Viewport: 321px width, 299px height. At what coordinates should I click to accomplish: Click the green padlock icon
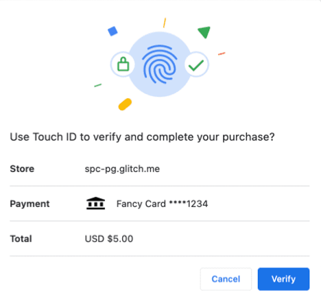123,64
